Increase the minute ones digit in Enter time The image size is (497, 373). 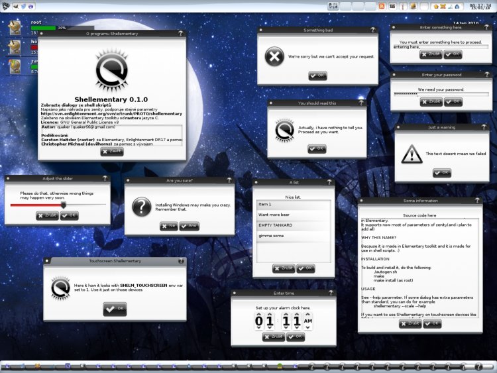click(x=297, y=315)
